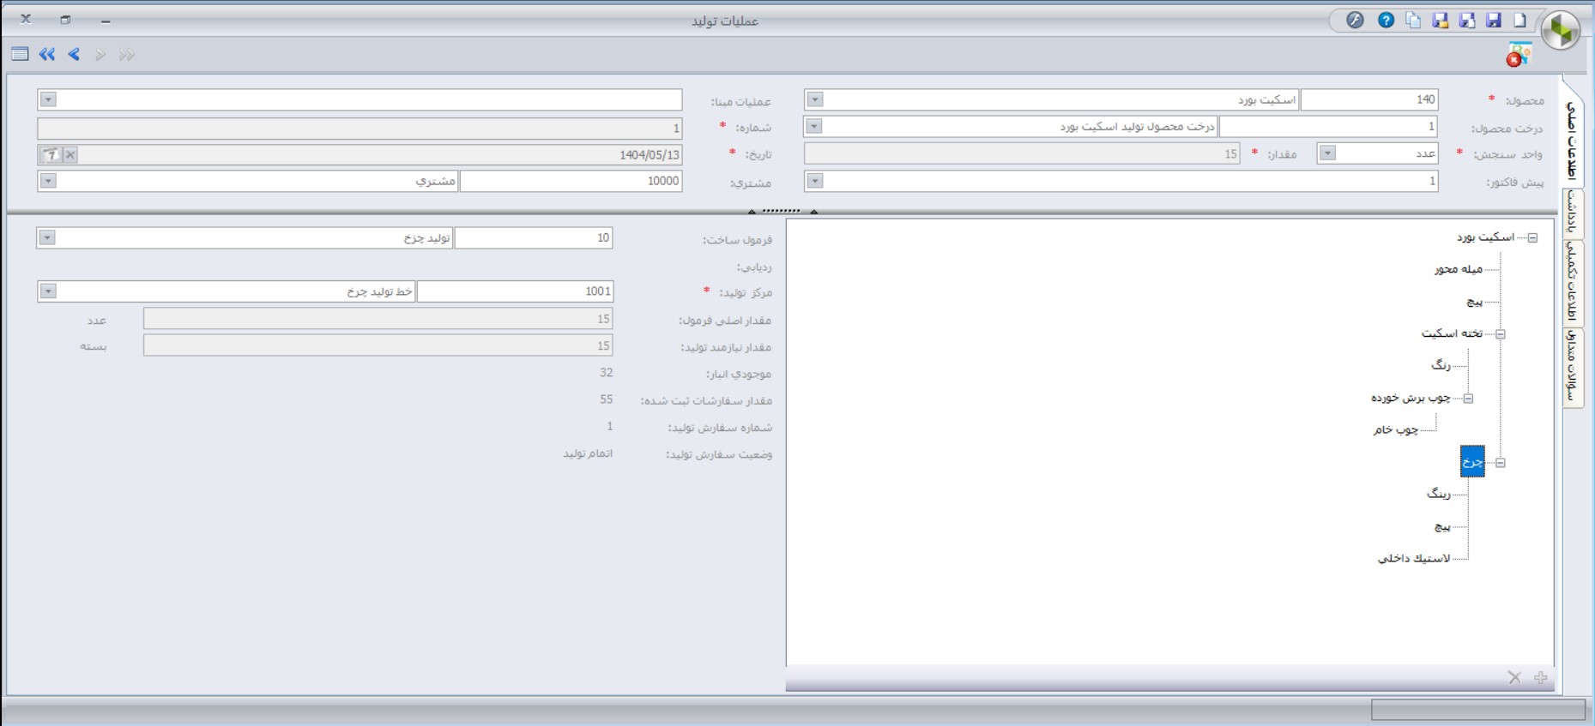Select the لاستیک داخلی tree item
The height and width of the screenshot is (726, 1595).
coord(1414,559)
